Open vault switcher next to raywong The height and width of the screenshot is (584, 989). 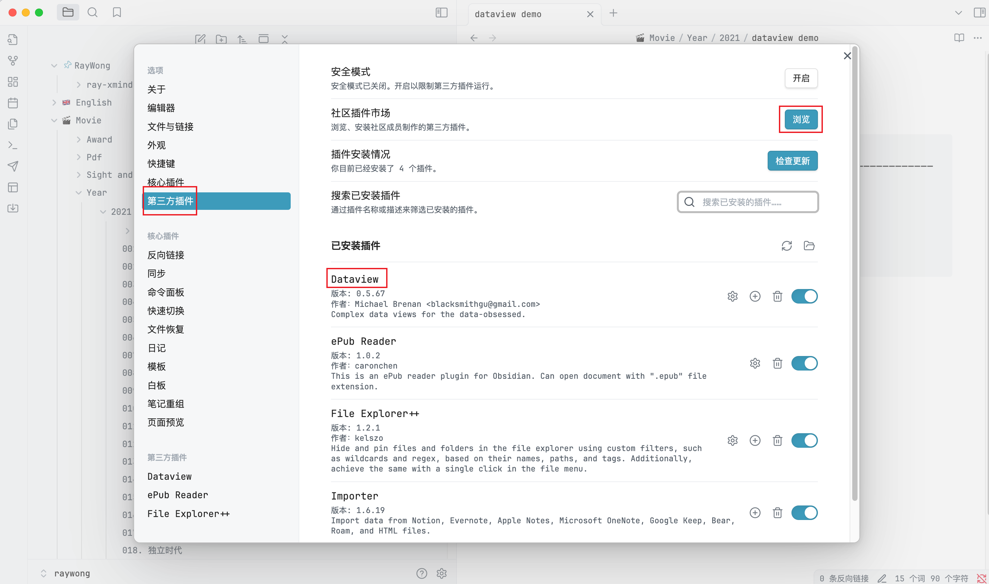point(44,573)
